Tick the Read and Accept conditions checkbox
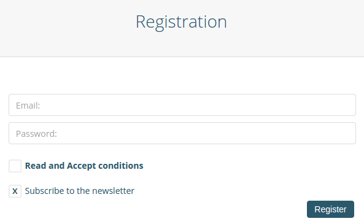 [15, 166]
